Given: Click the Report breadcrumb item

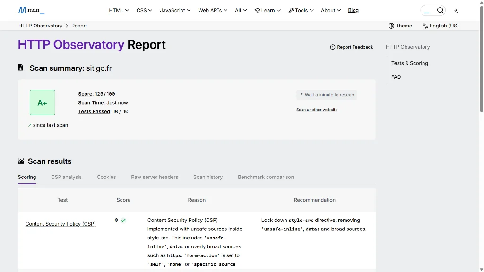Looking at the screenshot, I should tap(79, 25).
